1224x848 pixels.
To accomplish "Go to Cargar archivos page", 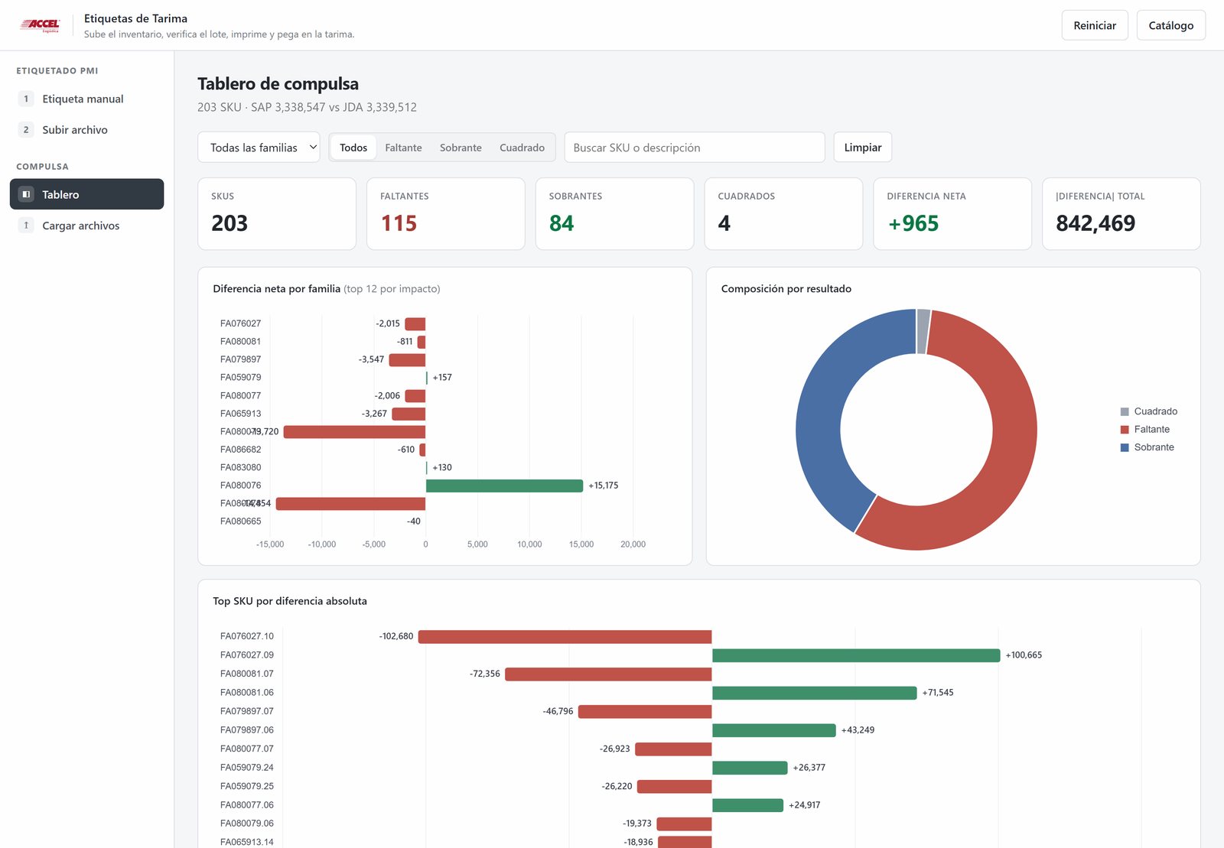I will tap(86, 226).
